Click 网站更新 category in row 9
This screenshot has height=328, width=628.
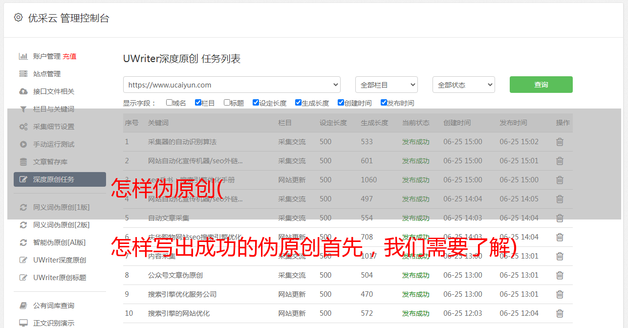[x=292, y=294]
